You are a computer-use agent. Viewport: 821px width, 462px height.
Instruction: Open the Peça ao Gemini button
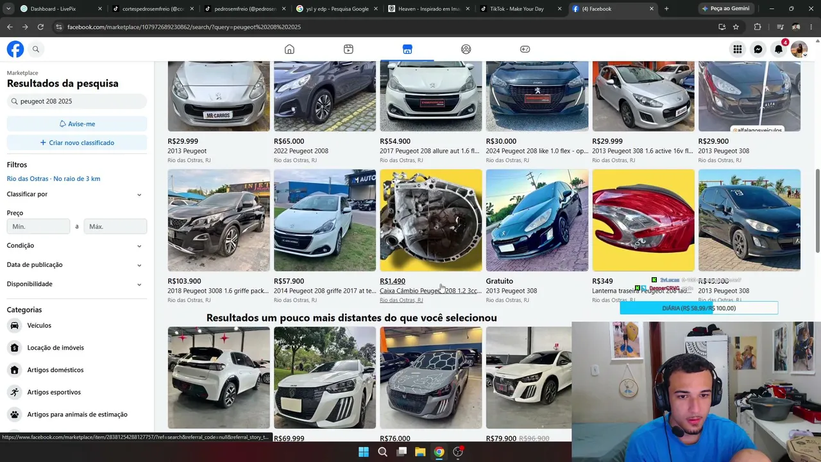(x=725, y=9)
